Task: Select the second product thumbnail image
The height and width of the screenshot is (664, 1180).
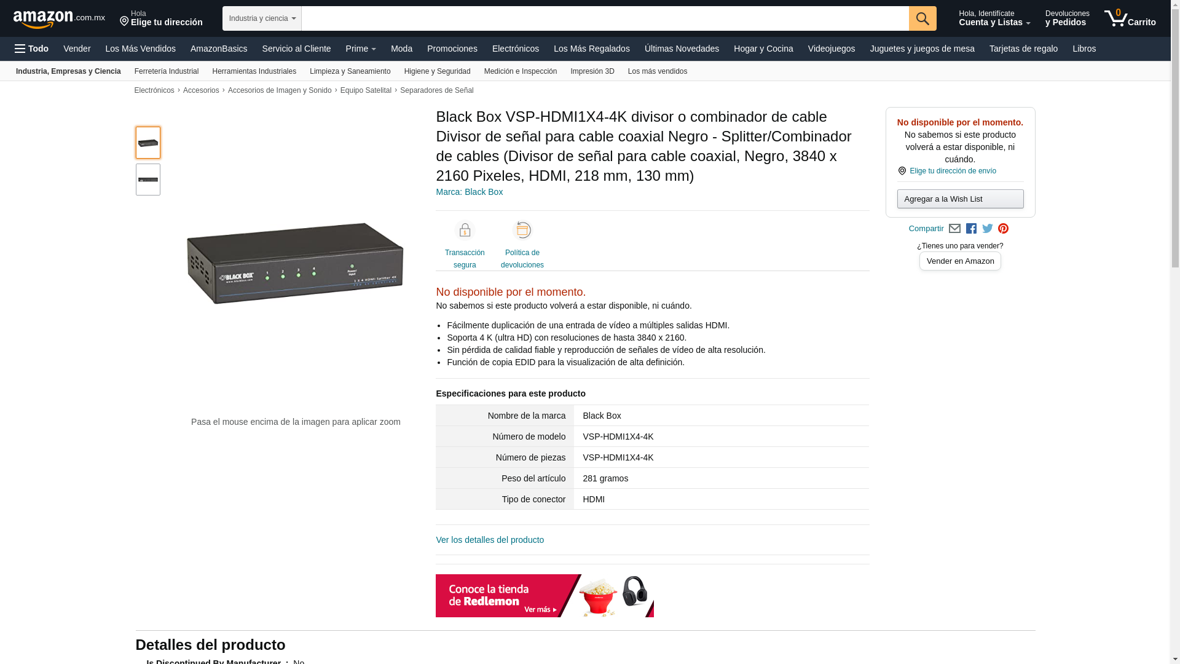Action: point(148,180)
